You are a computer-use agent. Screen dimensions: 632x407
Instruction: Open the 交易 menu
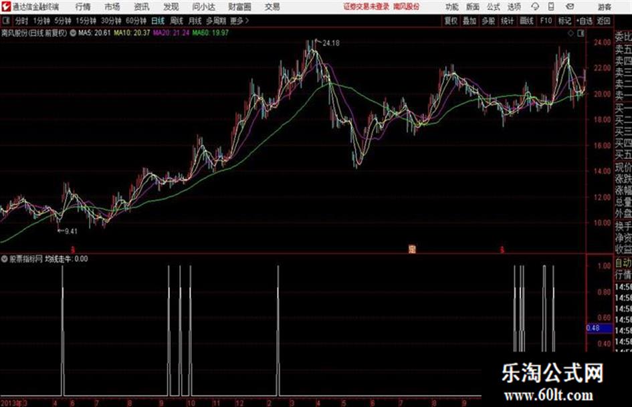click(272, 7)
